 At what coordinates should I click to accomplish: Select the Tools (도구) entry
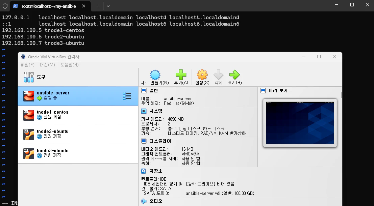click(78, 77)
